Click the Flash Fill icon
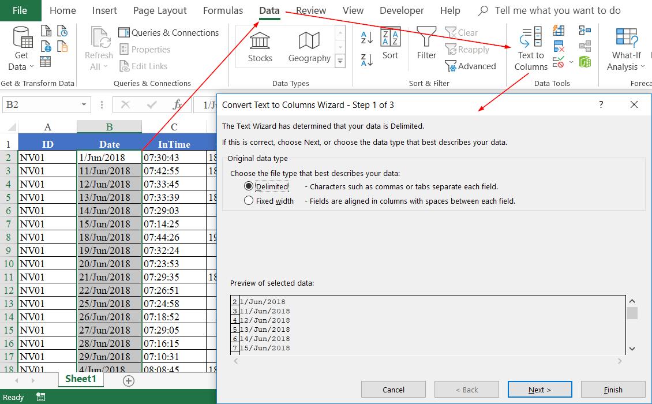Image resolution: width=652 pixels, height=404 pixels. click(x=559, y=31)
